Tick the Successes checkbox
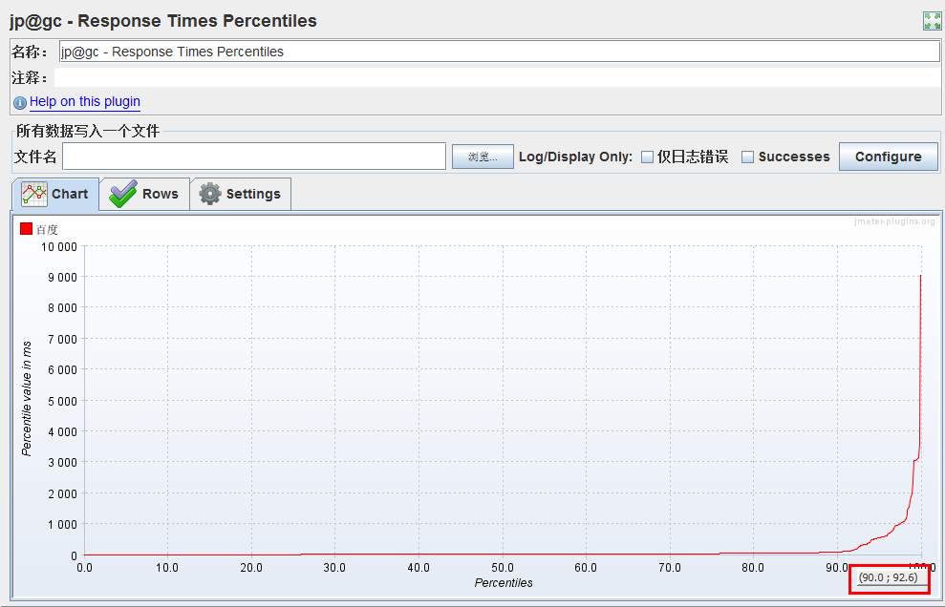Image resolution: width=945 pixels, height=607 pixels. coord(747,157)
